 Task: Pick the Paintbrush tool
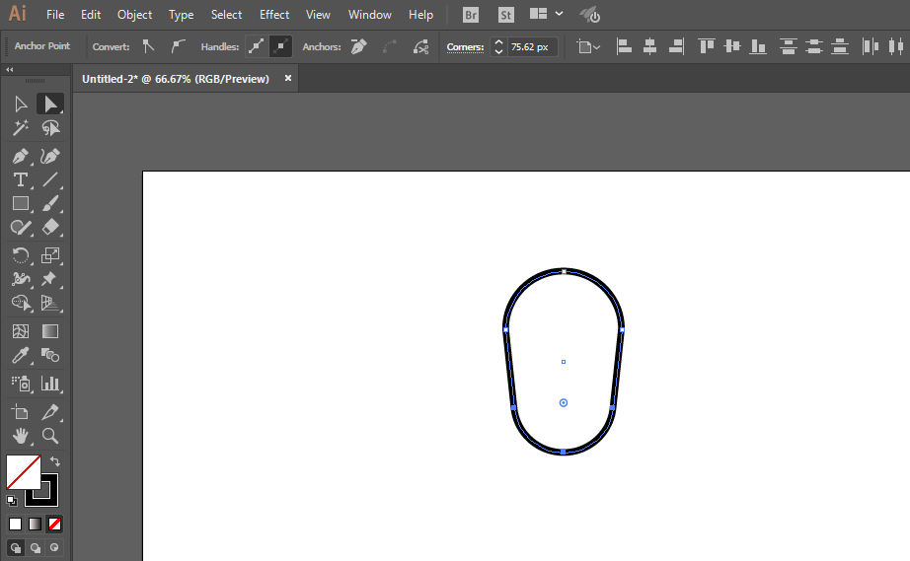pyautogui.click(x=50, y=203)
